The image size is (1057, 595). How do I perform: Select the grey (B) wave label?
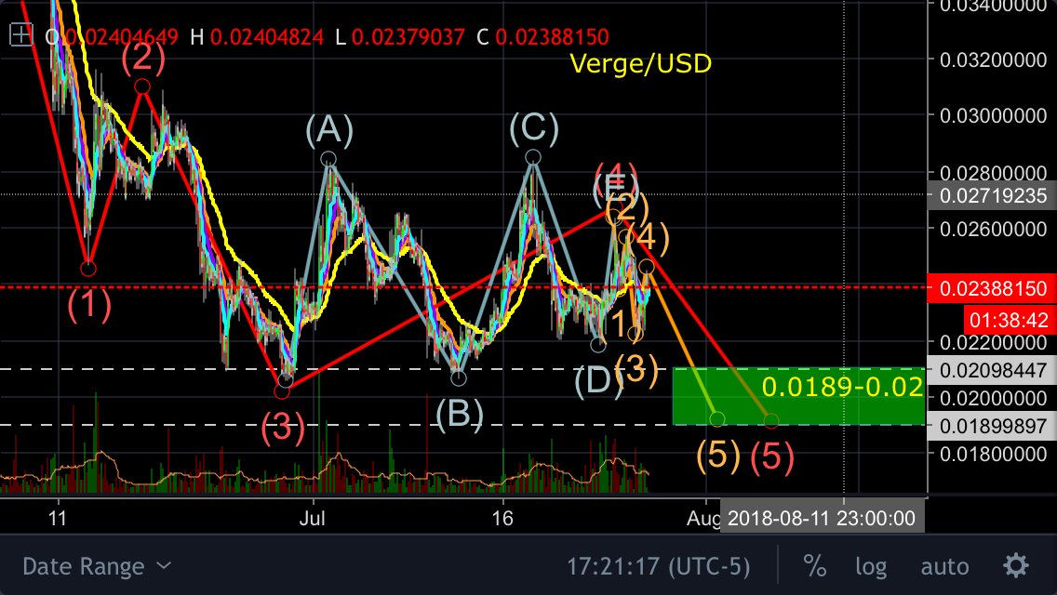coord(459,413)
